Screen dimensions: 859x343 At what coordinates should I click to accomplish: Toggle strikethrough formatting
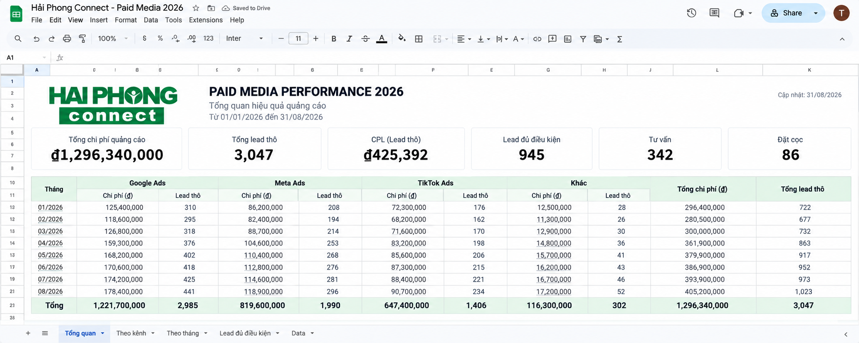pyautogui.click(x=365, y=38)
